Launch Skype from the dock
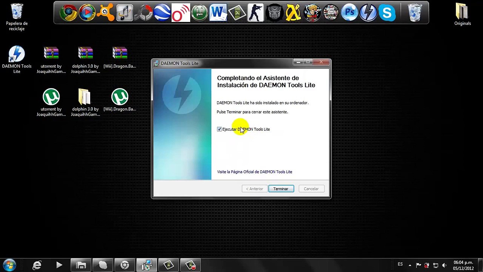Image resolution: width=483 pixels, height=272 pixels. (x=387, y=13)
